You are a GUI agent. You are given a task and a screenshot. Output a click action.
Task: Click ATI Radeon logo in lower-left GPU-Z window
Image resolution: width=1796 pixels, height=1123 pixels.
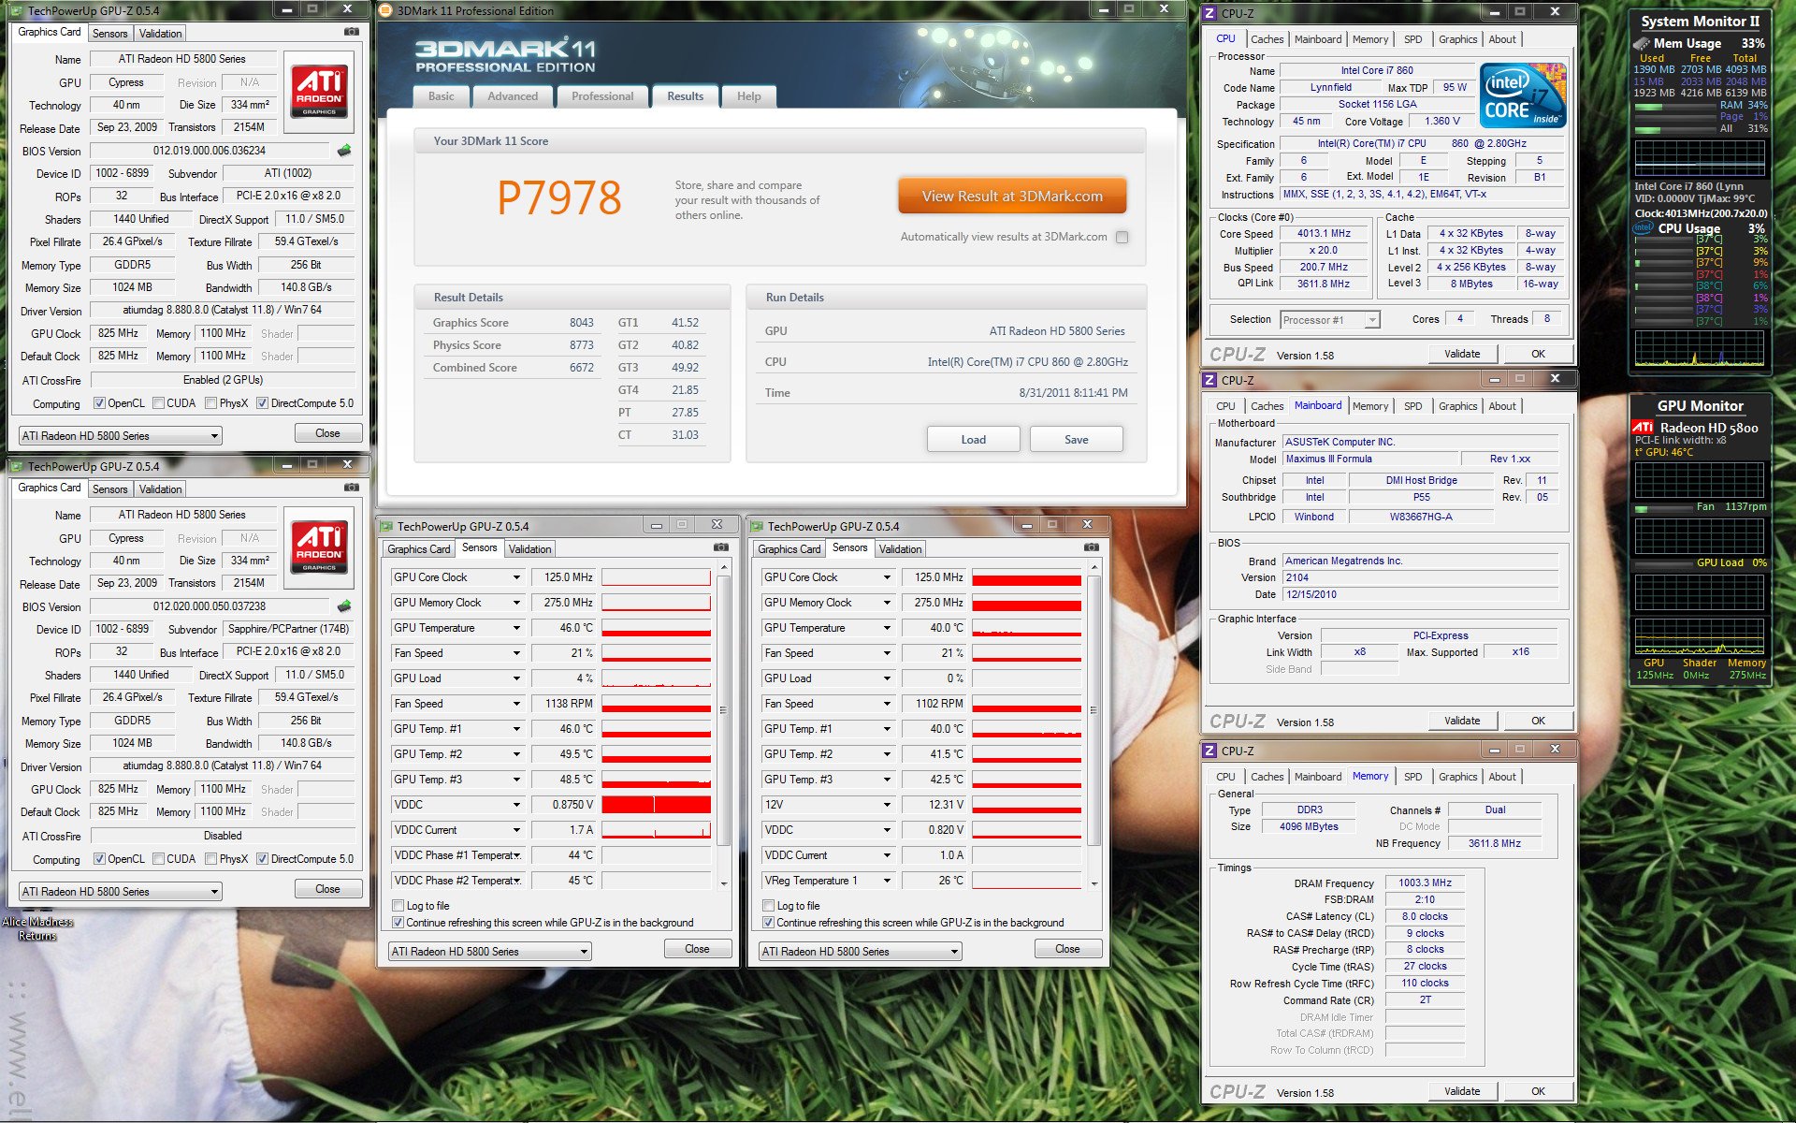click(320, 547)
